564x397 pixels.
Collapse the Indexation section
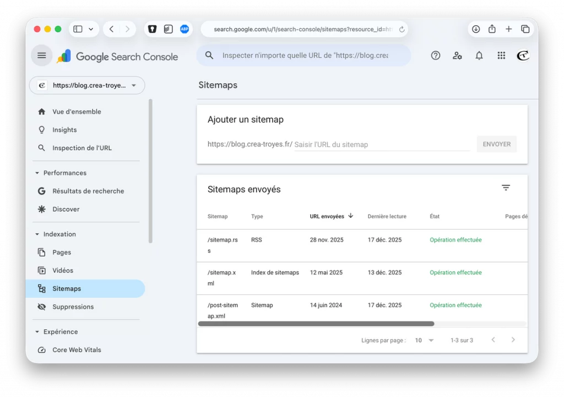37,234
